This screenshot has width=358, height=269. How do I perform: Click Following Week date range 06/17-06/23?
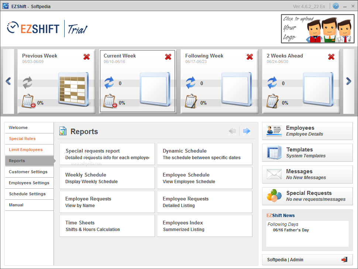pos(196,62)
